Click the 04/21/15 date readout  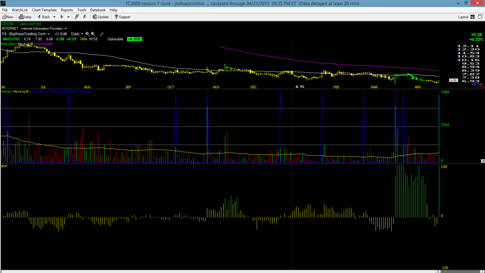click(11, 39)
